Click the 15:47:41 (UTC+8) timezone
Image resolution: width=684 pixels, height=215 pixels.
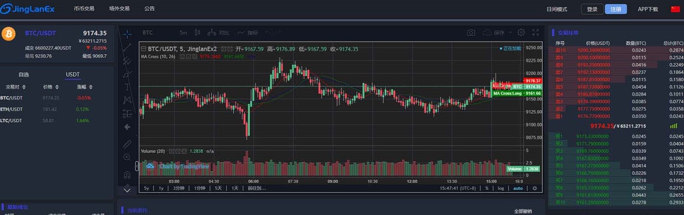click(458, 188)
